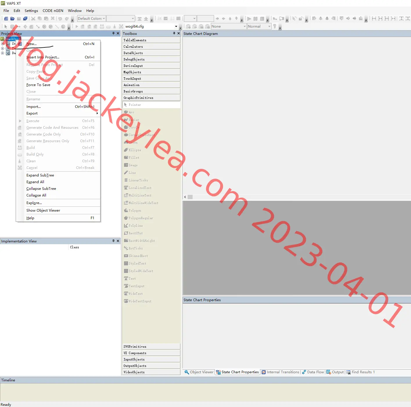Pin the Implementation View panel
Viewport: 411px width, 407px height.
(x=113, y=241)
